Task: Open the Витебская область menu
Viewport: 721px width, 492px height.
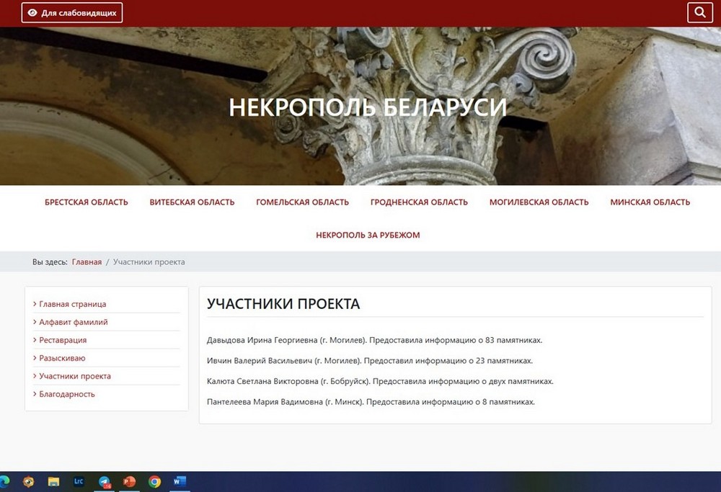Action: [193, 202]
